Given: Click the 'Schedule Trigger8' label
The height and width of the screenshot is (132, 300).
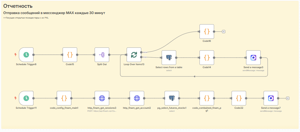Looking at the screenshot, I should 26,65.
